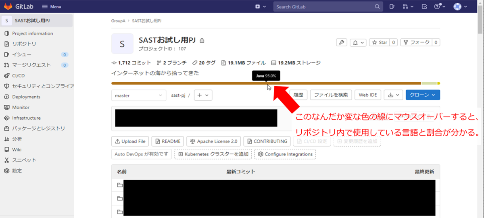Open 20 タグ link

[x=204, y=63]
